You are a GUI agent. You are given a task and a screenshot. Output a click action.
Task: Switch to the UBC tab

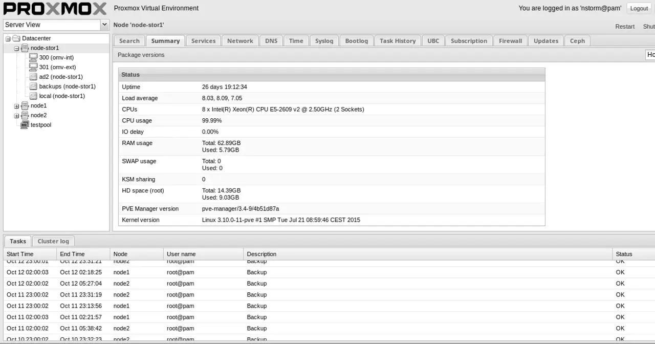pos(433,41)
